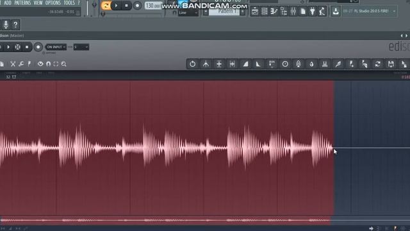The image size is (410, 231).
Task: Open the ADD menu
Action: (8, 3)
